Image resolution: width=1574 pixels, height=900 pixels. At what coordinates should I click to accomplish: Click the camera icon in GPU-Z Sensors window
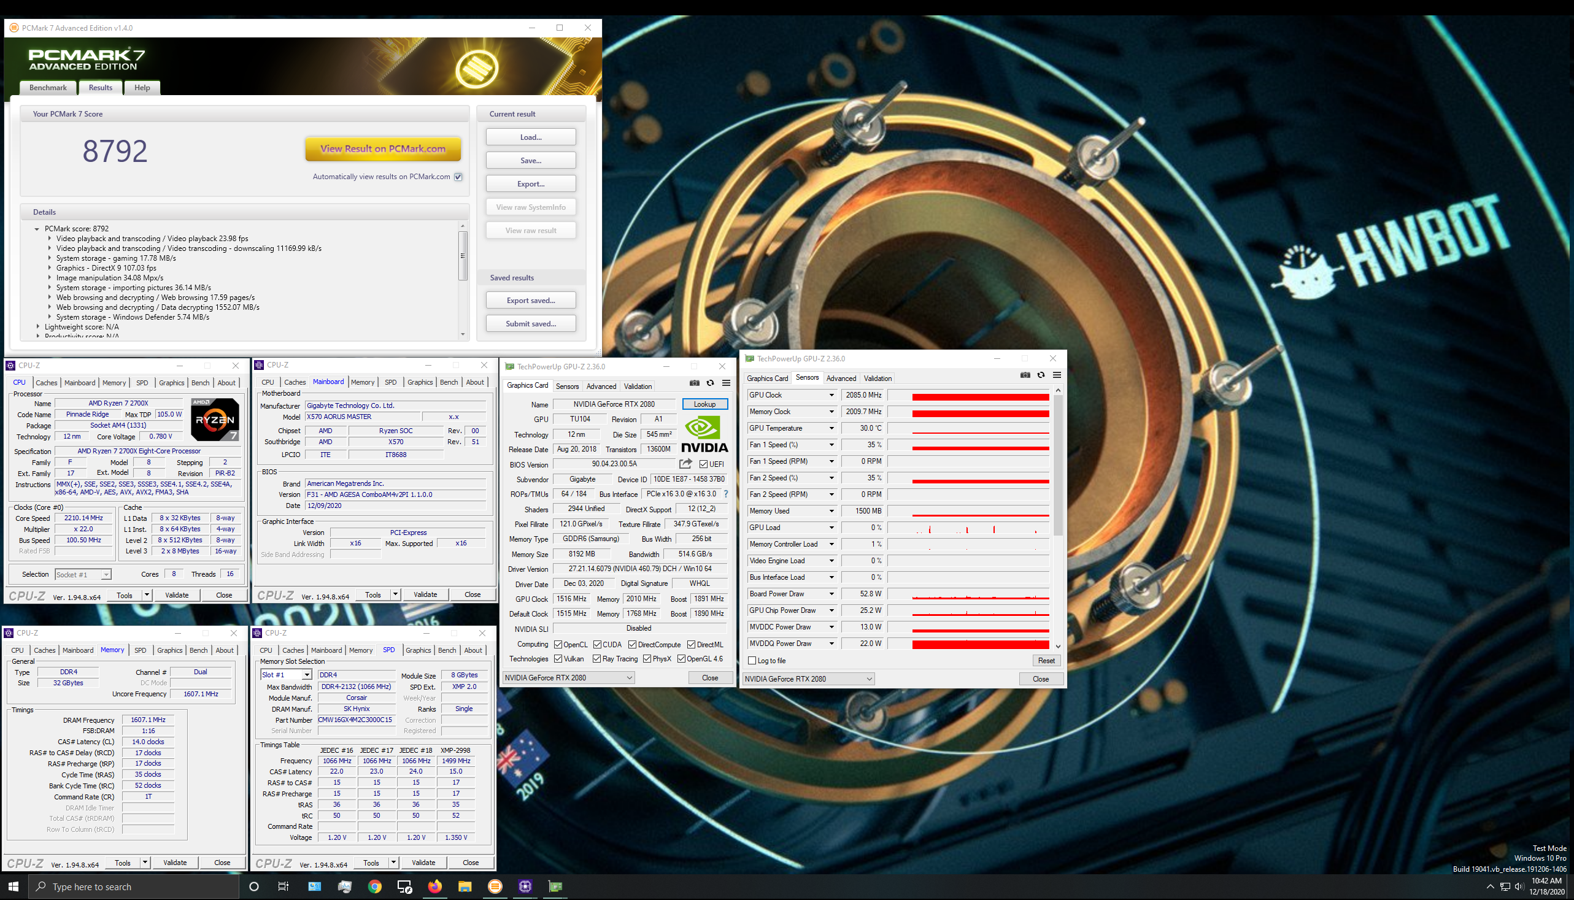[x=1025, y=375]
